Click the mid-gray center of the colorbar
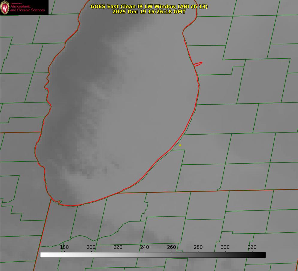Viewport: 298px width, 271px height. [x=153, y=255]
